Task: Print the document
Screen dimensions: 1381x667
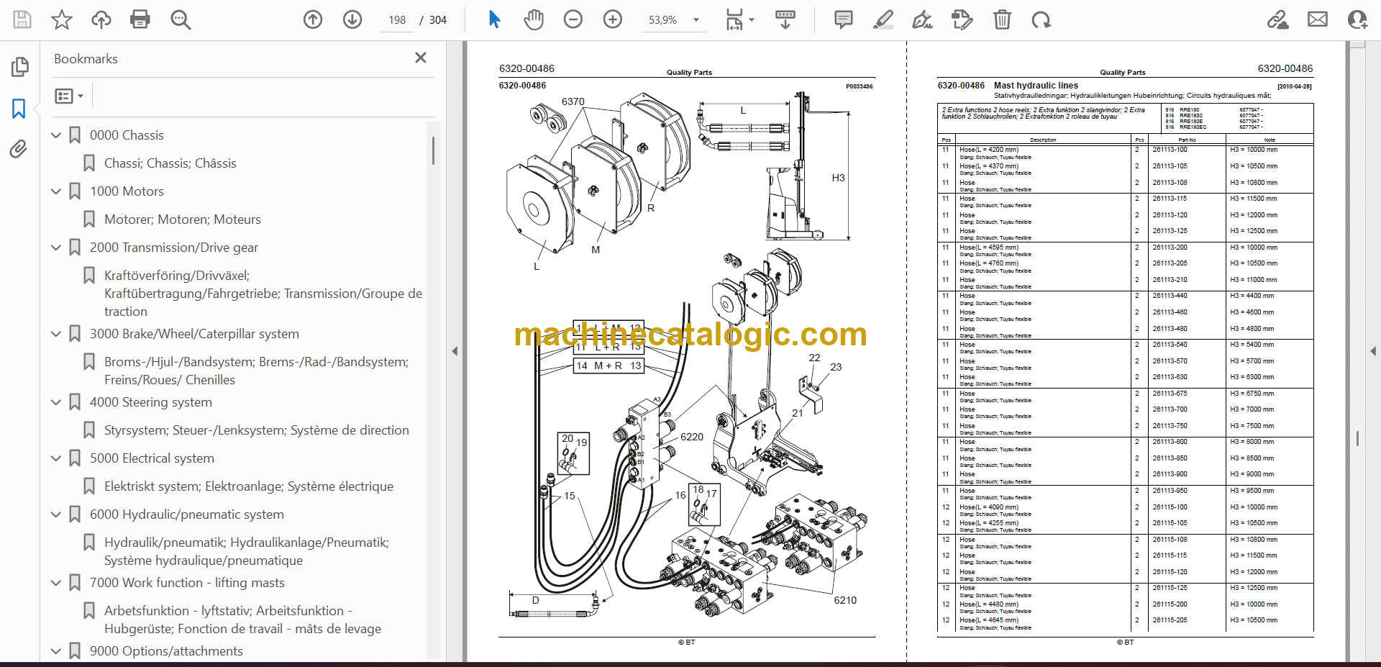Action: [140, 19]
